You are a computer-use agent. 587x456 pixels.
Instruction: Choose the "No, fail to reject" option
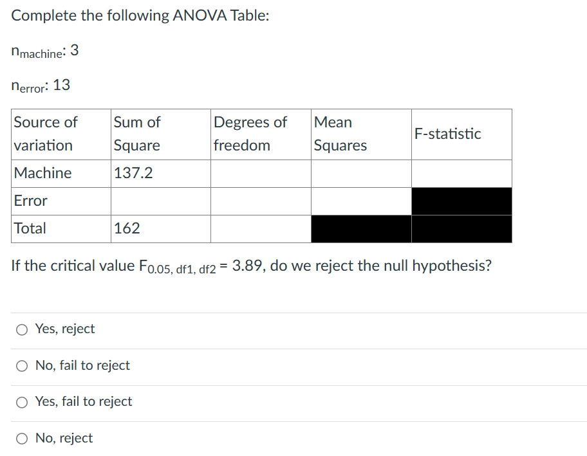tap(22, 366)
